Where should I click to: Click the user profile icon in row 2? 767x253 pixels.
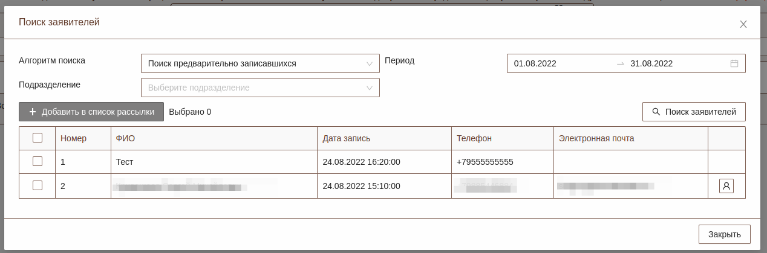coord(726,186)
